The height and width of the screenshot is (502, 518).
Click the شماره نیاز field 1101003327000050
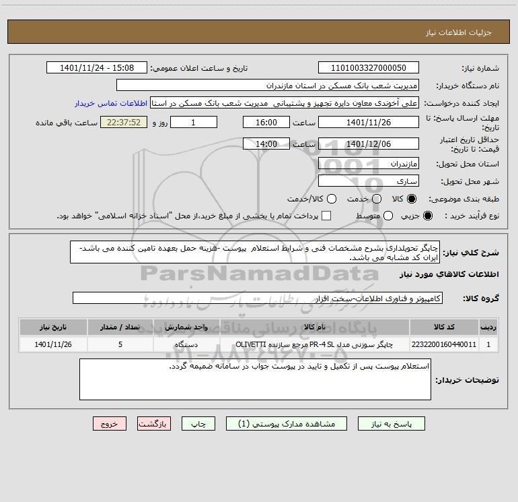point(369,67)
